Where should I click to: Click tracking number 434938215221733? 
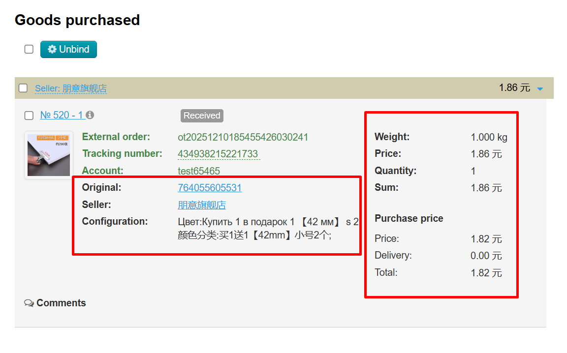pyautogui.click(x=218, y=154)
